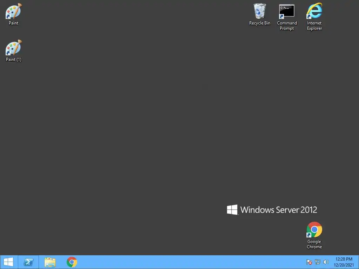Select the Paint desktop shortcut
359x269 pixels.
coord(14,14)
